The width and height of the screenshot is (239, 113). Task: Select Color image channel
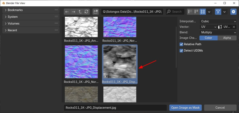pos(209,38)
